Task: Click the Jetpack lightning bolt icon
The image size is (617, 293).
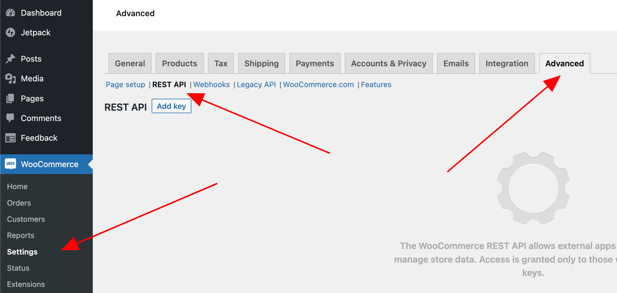Action: 10,32
